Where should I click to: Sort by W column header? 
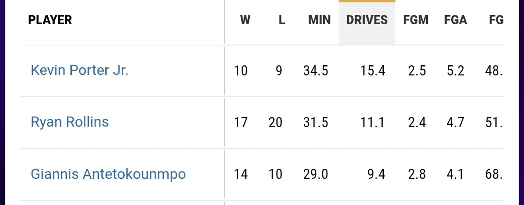point(245,20)
